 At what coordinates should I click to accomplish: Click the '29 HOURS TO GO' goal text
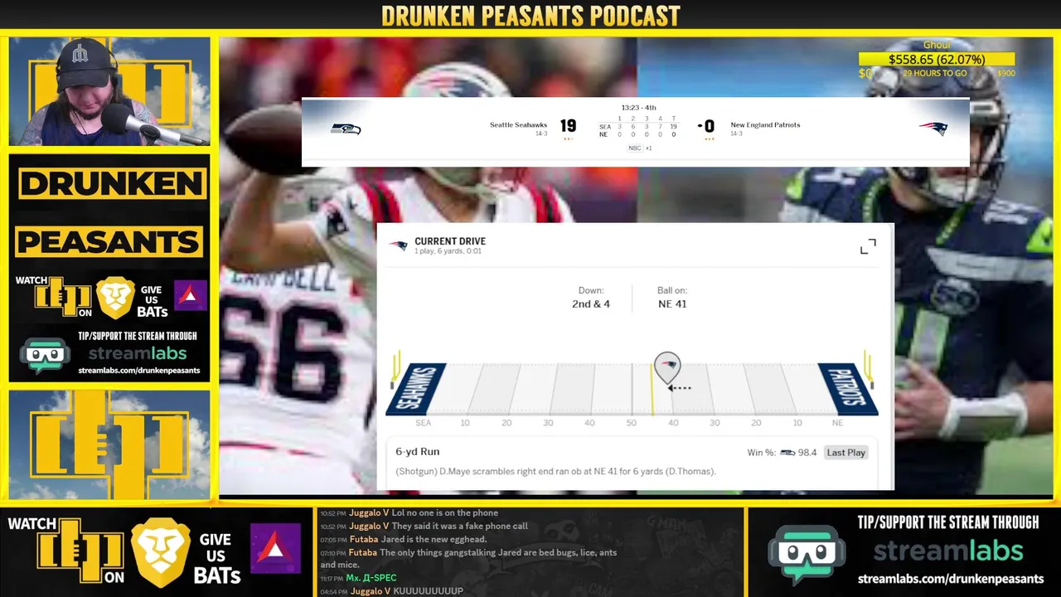tap(936, 73)
